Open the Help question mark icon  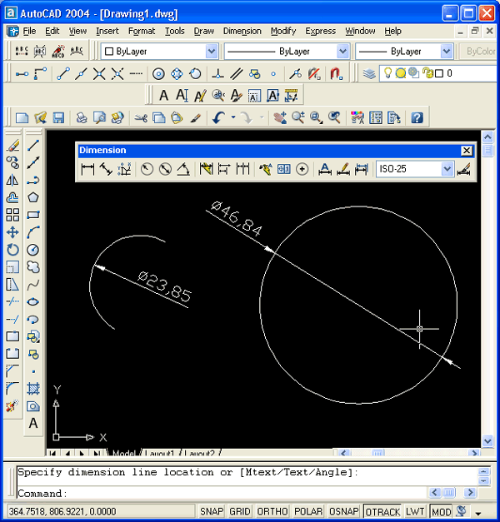click(x=417, y=118)
